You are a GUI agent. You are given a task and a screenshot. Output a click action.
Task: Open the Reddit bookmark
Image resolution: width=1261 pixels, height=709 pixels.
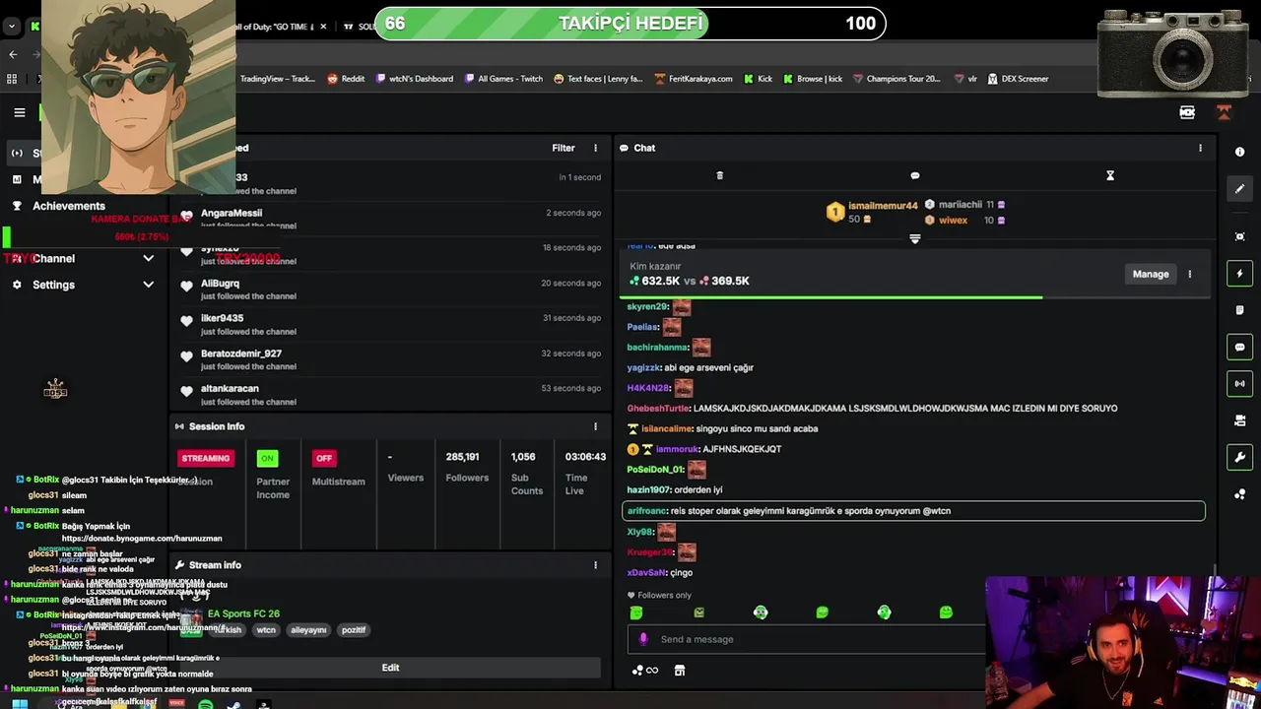pyautogui.click(x=346, y=79)
